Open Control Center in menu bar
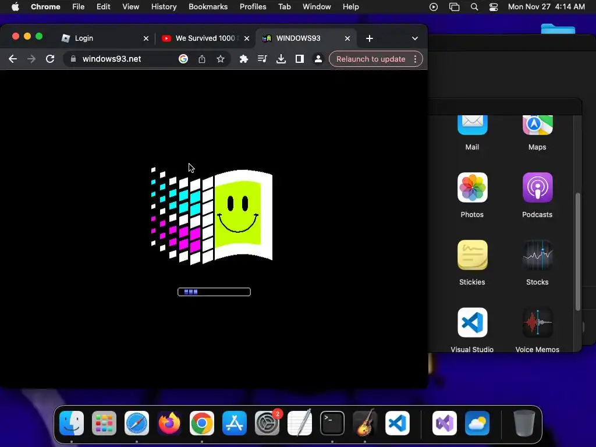This screenshot has height=447, width=596. 494,6
